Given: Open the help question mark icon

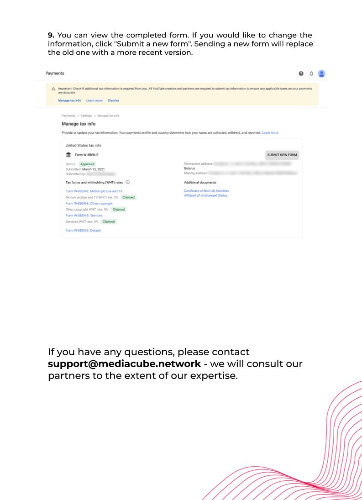Looking at the screenshot, I should 301,74.
